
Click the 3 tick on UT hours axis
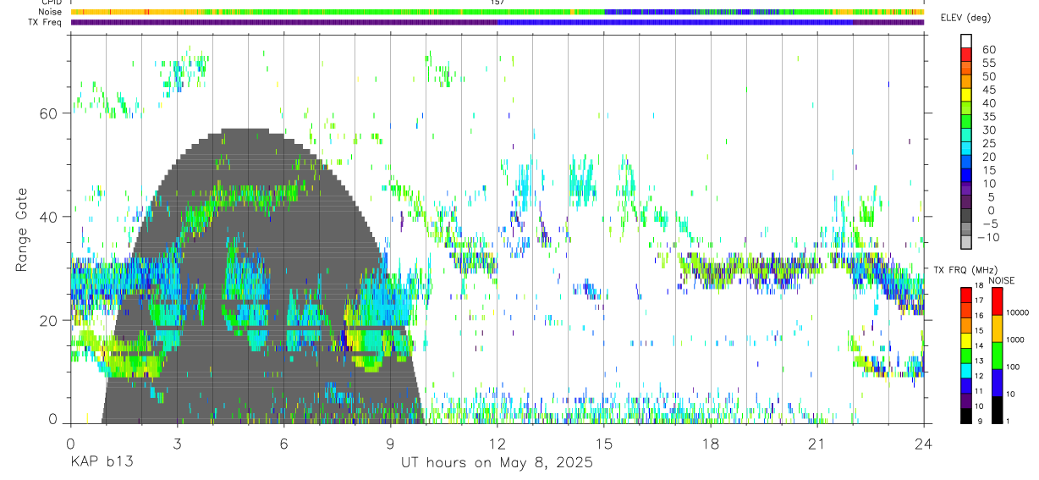177,444
